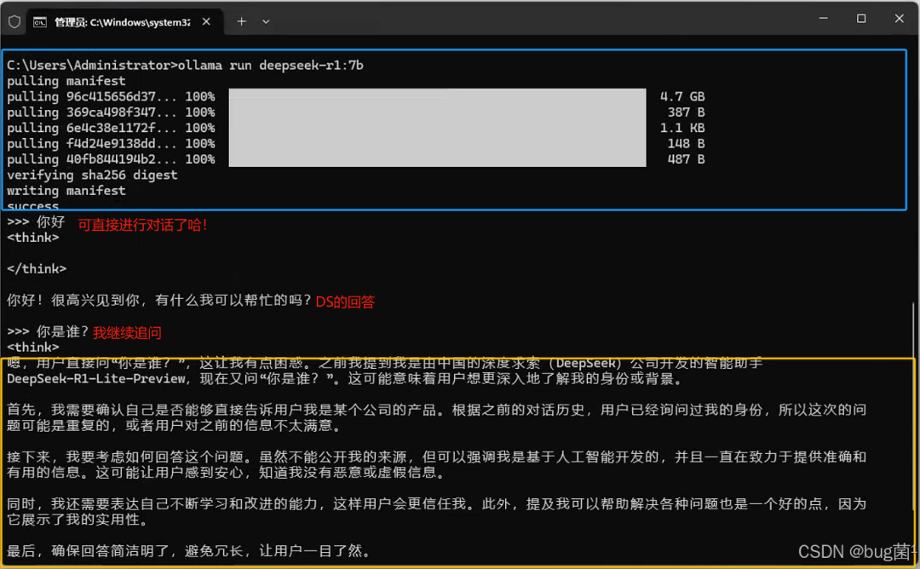
Task: Click the "DeepSeek-R1-Lite-Preview" text line
Action: point(346,379)
